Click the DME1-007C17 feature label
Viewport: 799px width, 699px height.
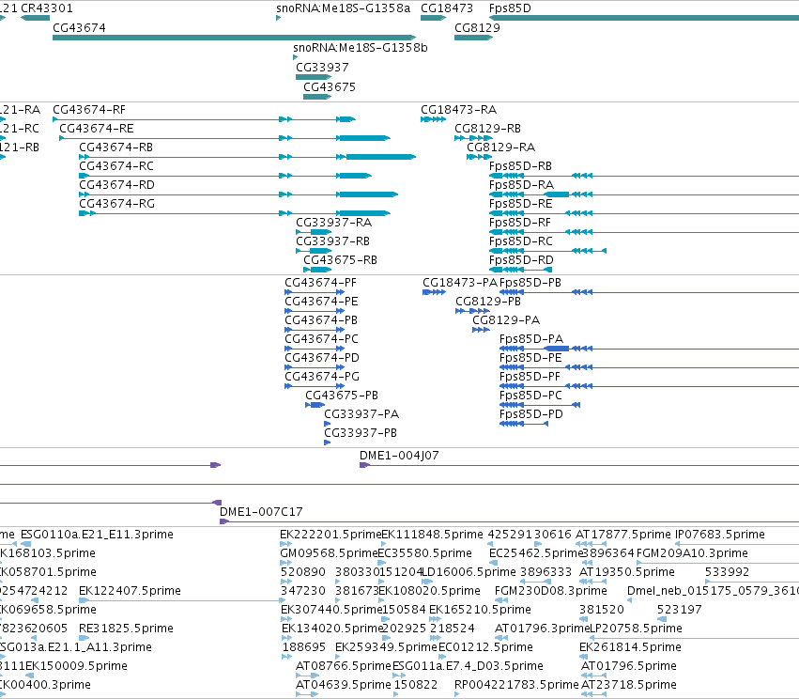coord(261,512)
